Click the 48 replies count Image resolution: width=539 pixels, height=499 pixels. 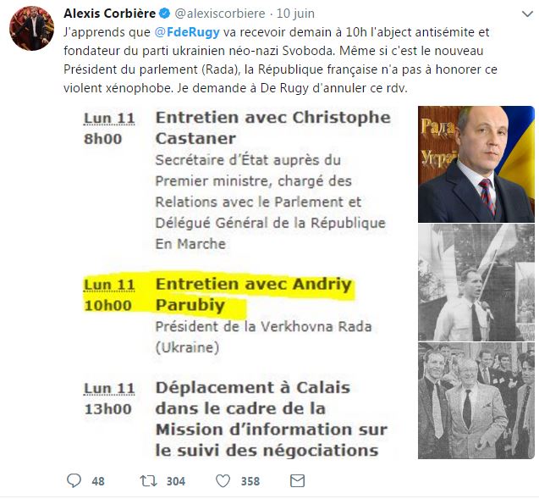coord(98,481)
